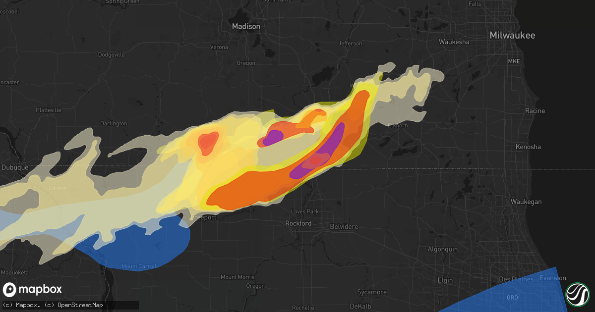Select the Racine label
Screen dimensions: 595x312
(x=535, y=111)
